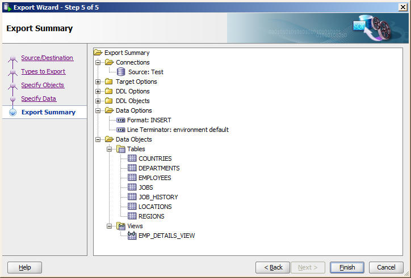This screenshot has width=411, height=278.
Task: Select the Data Options label
Action: click(x=133, y=110)
